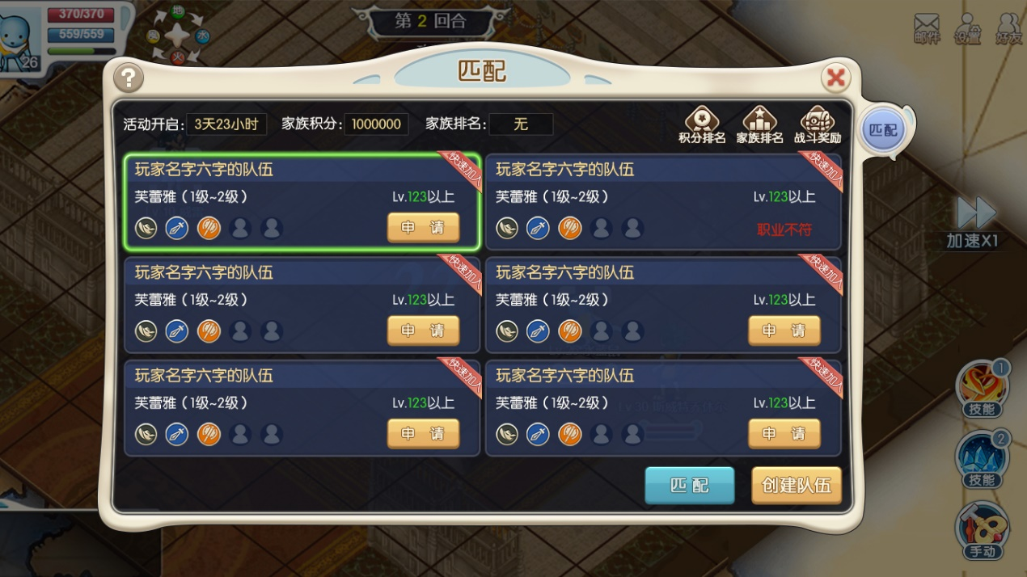Use the first 技能 skill icon
Viewport: 1027px width, 577px height.
tap(982, 389)
